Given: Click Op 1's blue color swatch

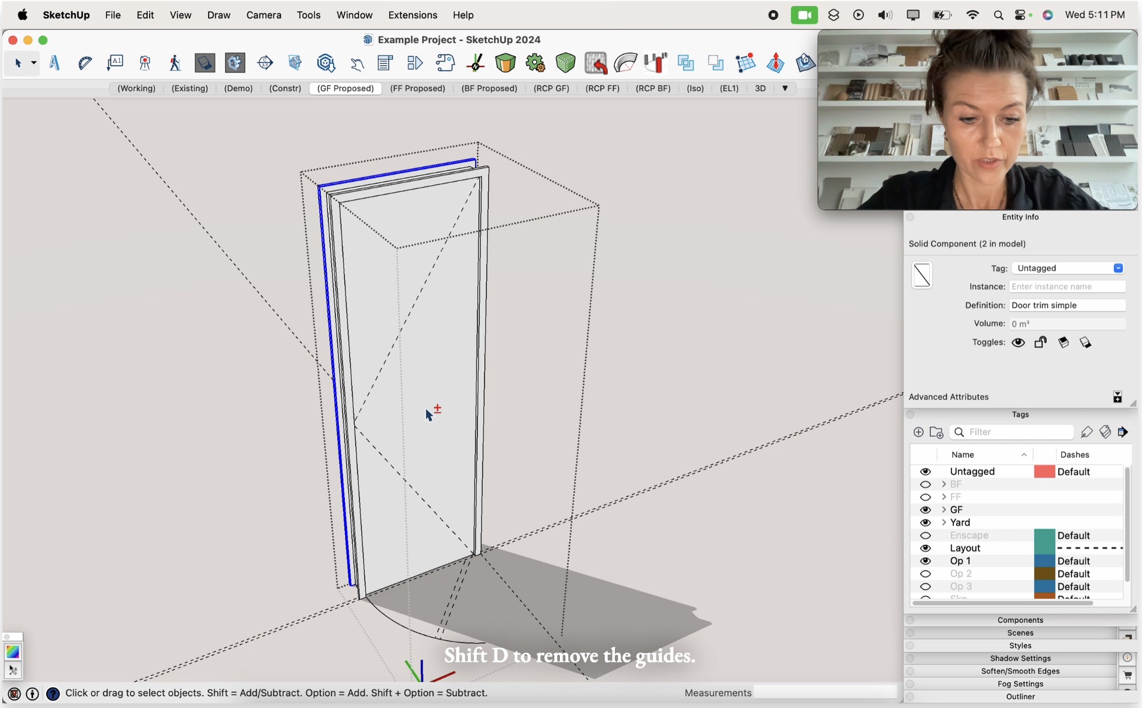Looking at the screenshot, I should pos(1044,561).
